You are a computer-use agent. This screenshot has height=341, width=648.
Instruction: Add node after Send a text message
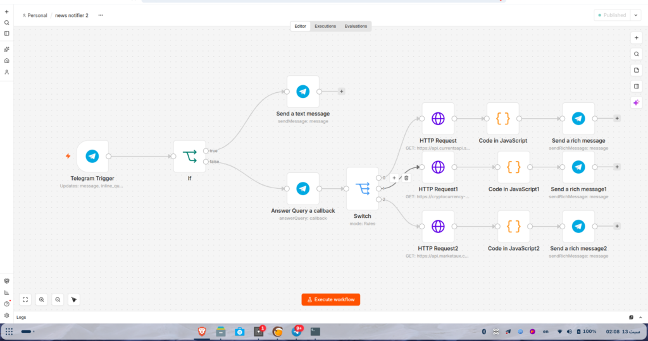(x=341, y=92)
